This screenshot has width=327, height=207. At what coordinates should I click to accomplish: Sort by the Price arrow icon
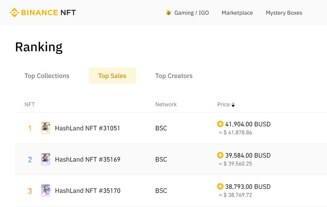pos(233,105)
